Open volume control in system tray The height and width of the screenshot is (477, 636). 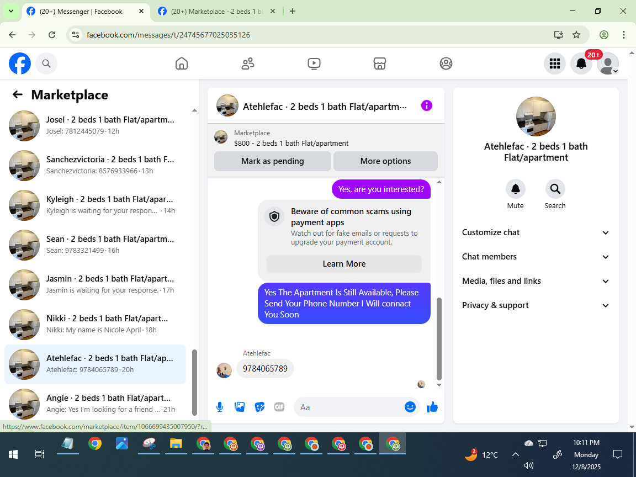pos(528,465)
